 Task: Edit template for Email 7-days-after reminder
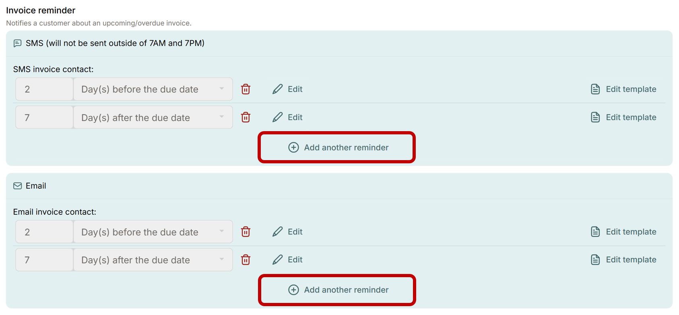tap(623, 259)
